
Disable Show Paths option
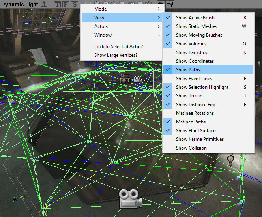(x=188, y=70)
